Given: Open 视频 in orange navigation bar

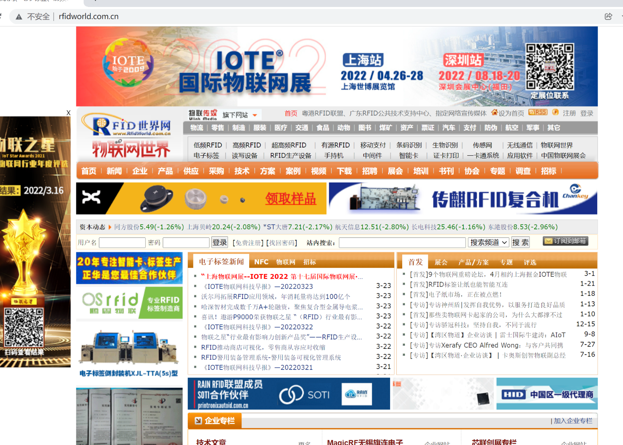Looking at the screenshot, I should coord(319,171).
